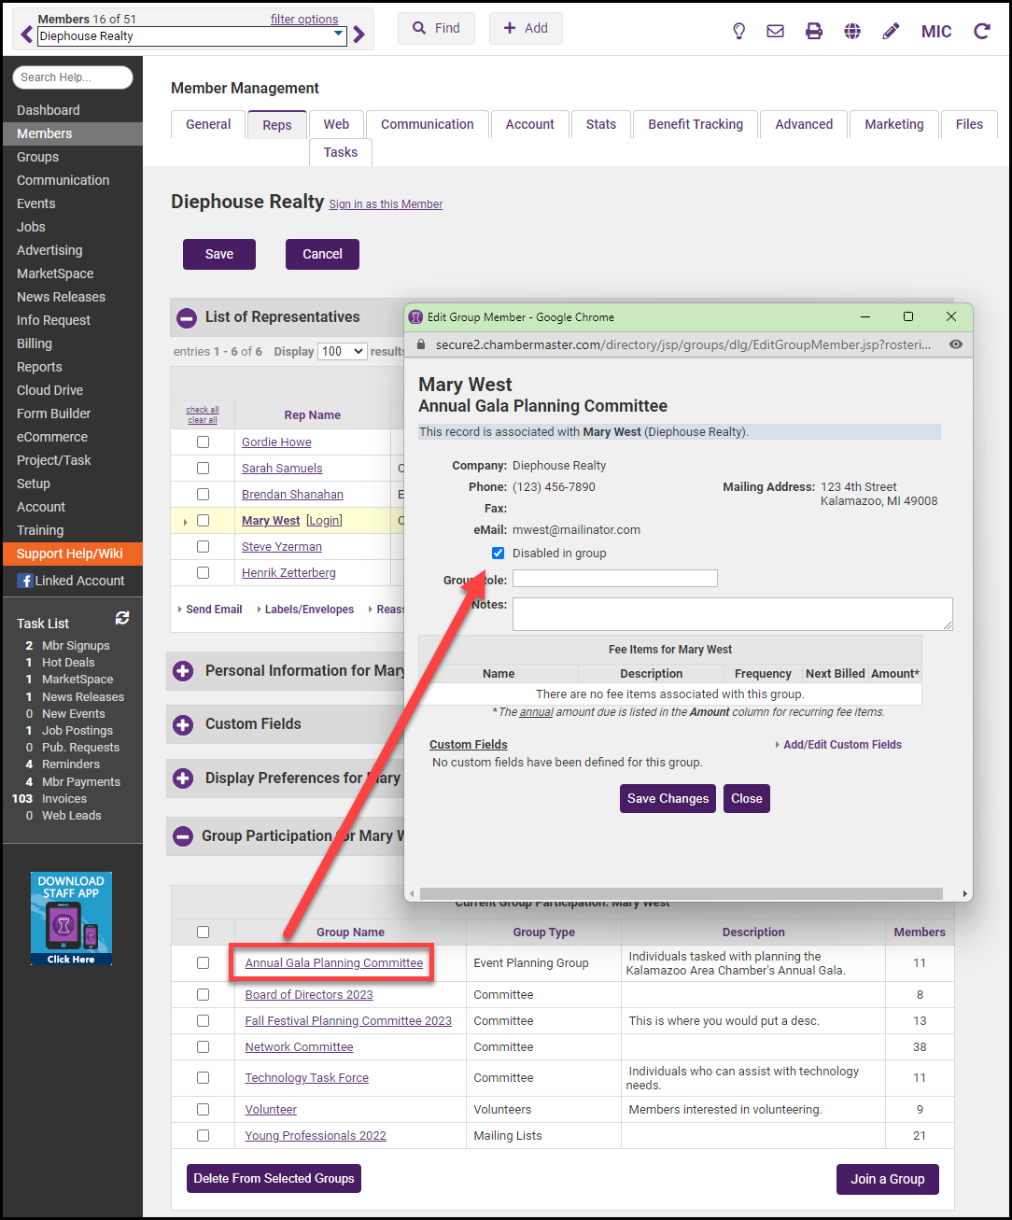Check the Volunteer group checkbox
1012x1220 pixels.
(x=203, y=1110)
